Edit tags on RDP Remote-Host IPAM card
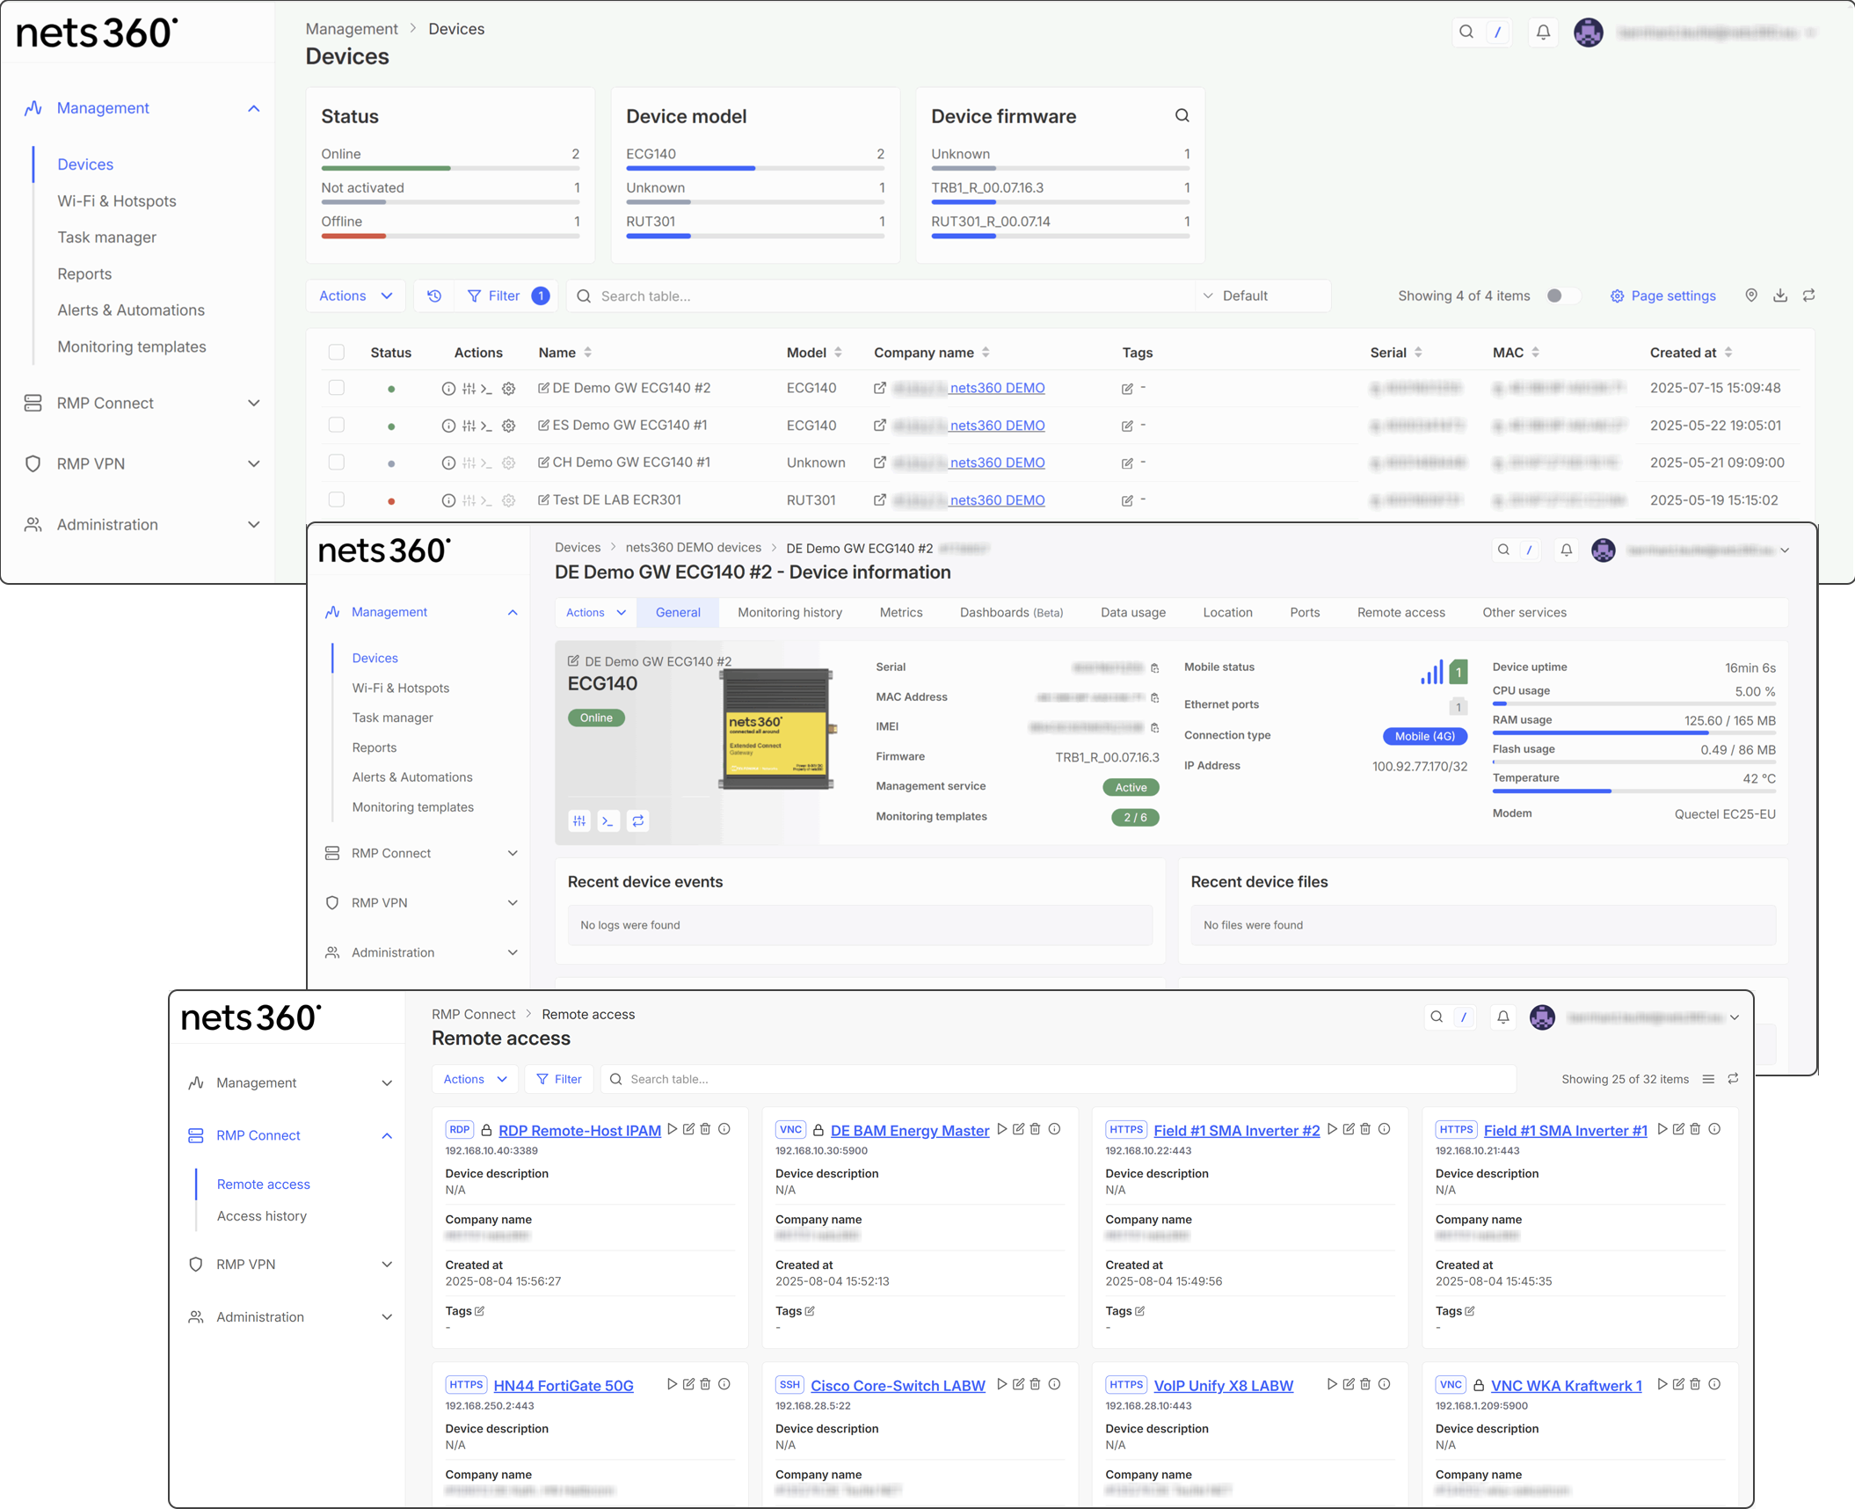1855x1509 pixels. click(x=479, y=1311)
